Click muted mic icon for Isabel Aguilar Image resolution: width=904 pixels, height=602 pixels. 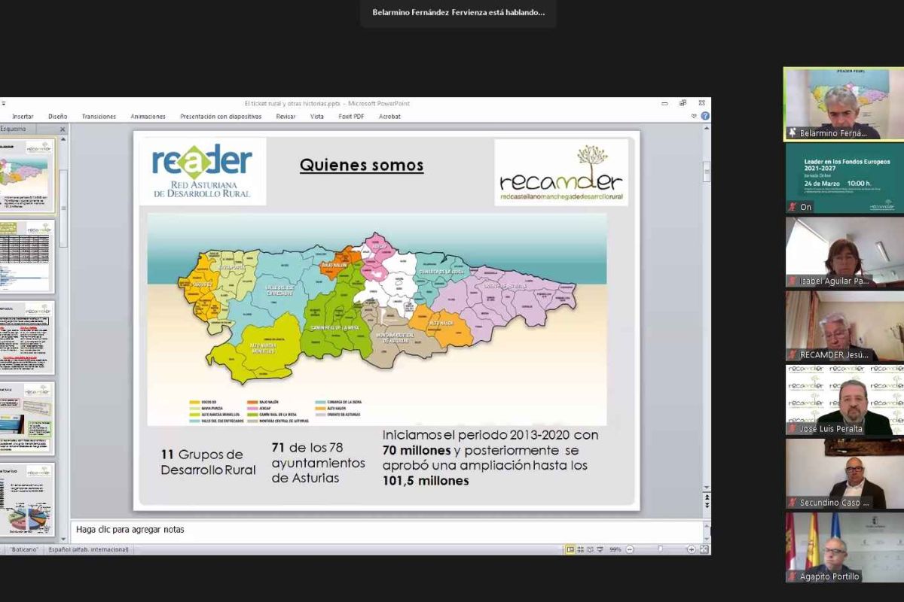coord(792,281)
